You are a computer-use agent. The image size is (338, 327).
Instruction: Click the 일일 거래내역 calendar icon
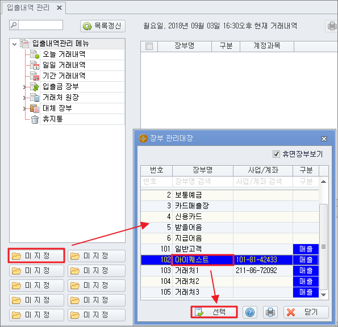pyautogui.click(x=35, y=65)
